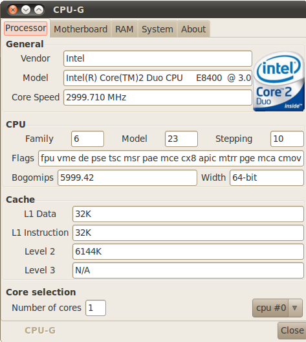The width and height of the screenshot is (306, 342).
Task: Click the Width field showing 64-bit
Action: (267, 177)
